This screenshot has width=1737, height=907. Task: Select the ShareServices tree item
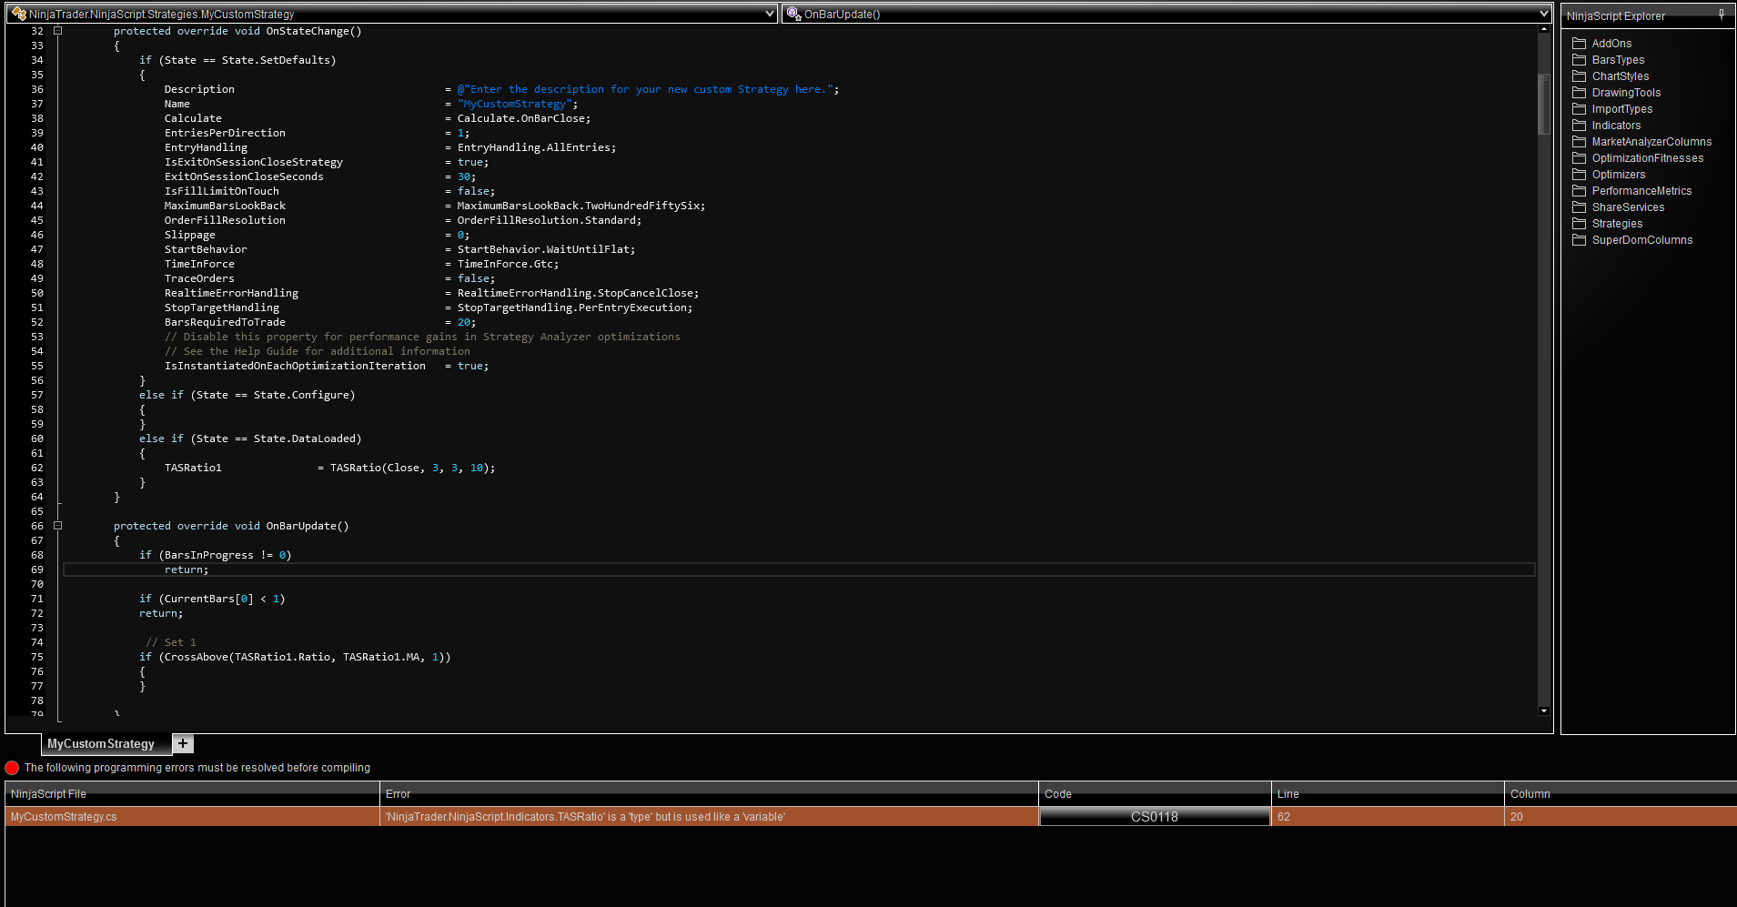(1628, 207)
